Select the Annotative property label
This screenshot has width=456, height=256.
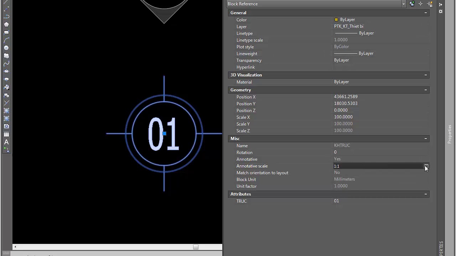247,159
